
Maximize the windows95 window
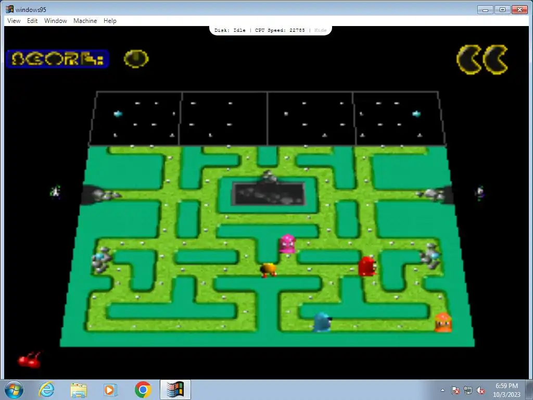502,9
